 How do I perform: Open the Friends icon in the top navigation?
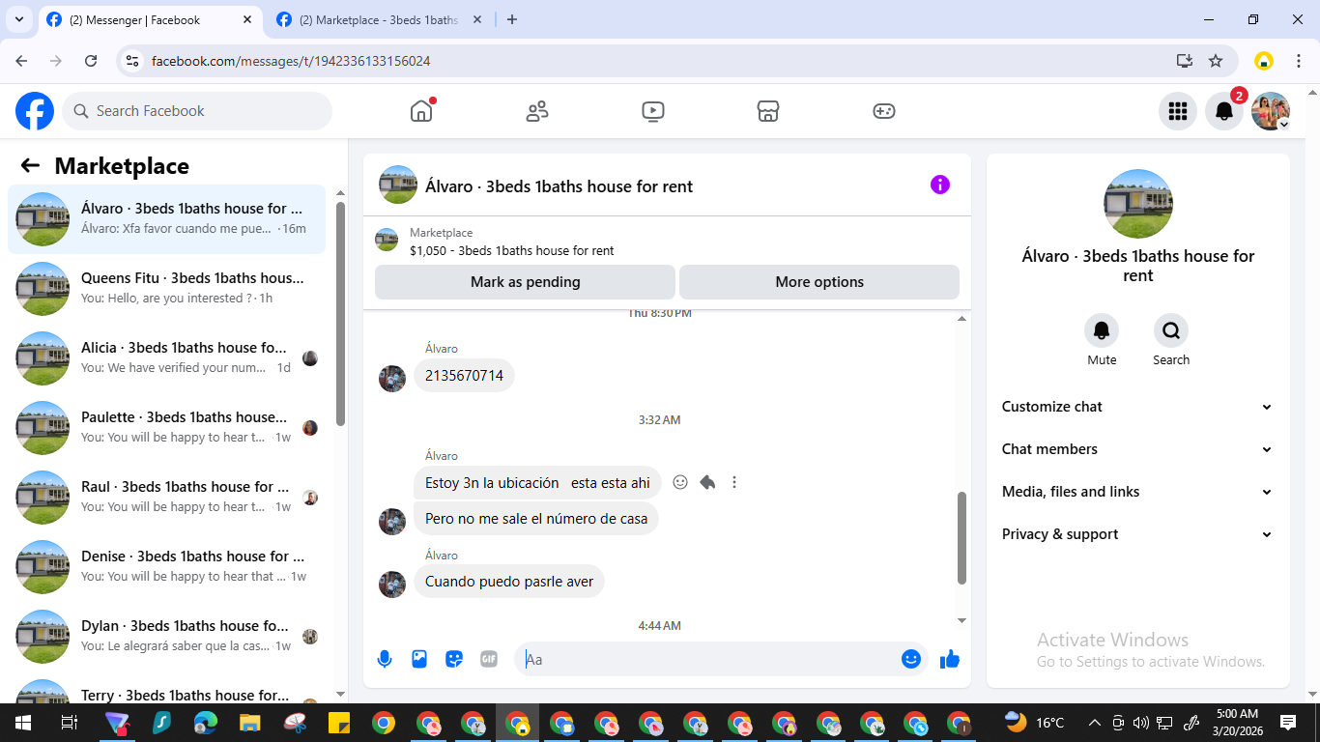click(x=537, y=111)
